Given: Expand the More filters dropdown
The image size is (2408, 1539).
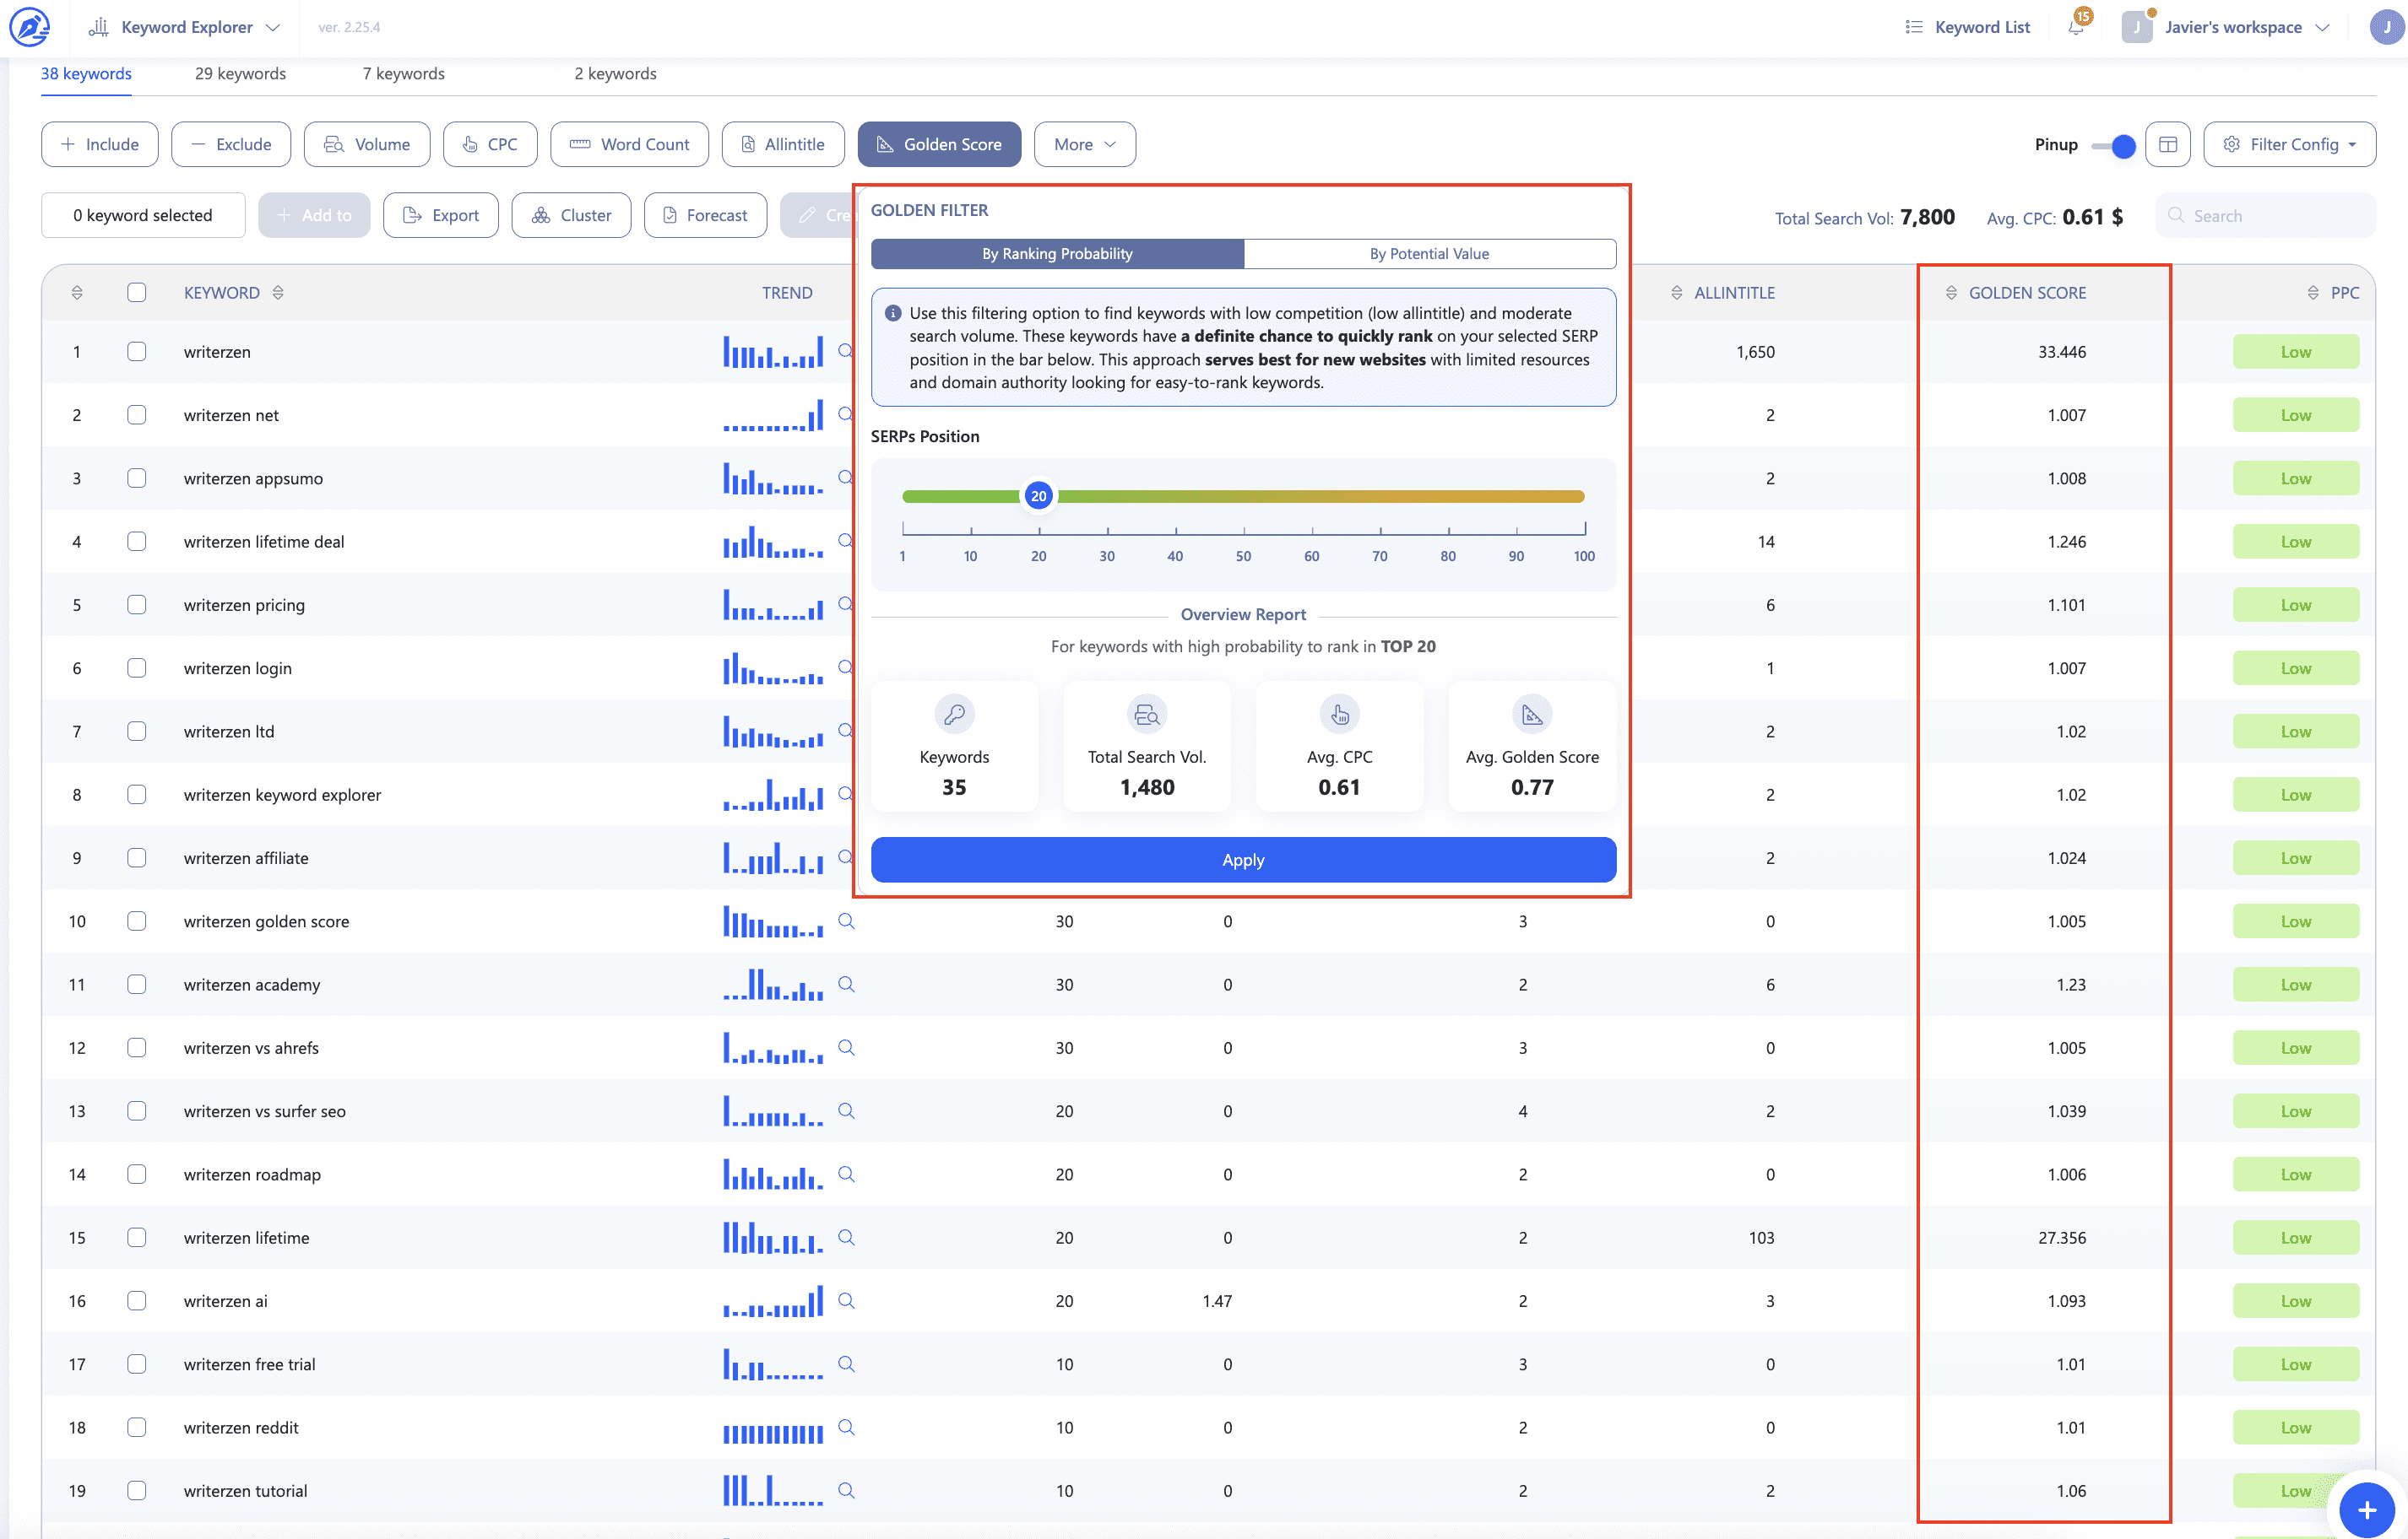Looking at the screenshot, I should click(x=1084, y=145).
